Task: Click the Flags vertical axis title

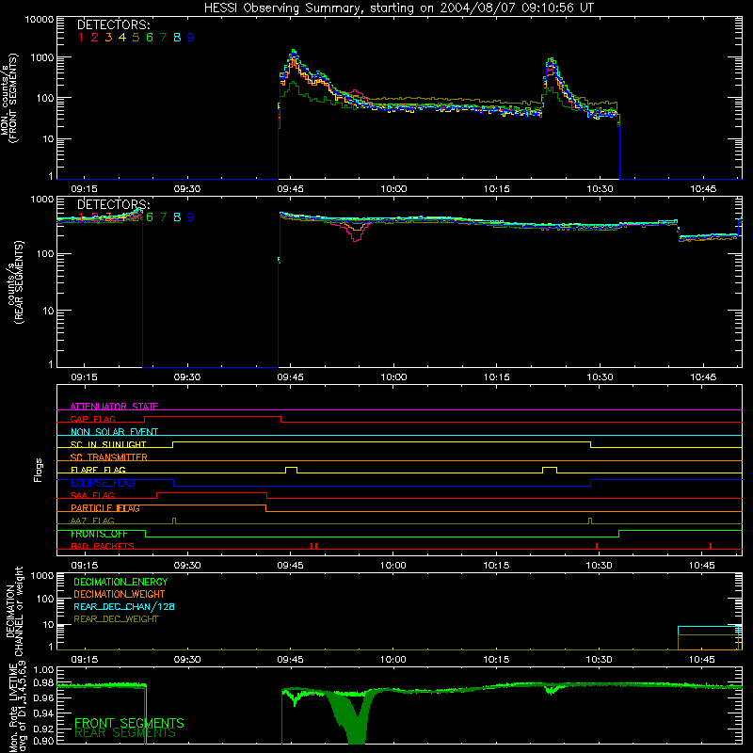Action: 38,470
